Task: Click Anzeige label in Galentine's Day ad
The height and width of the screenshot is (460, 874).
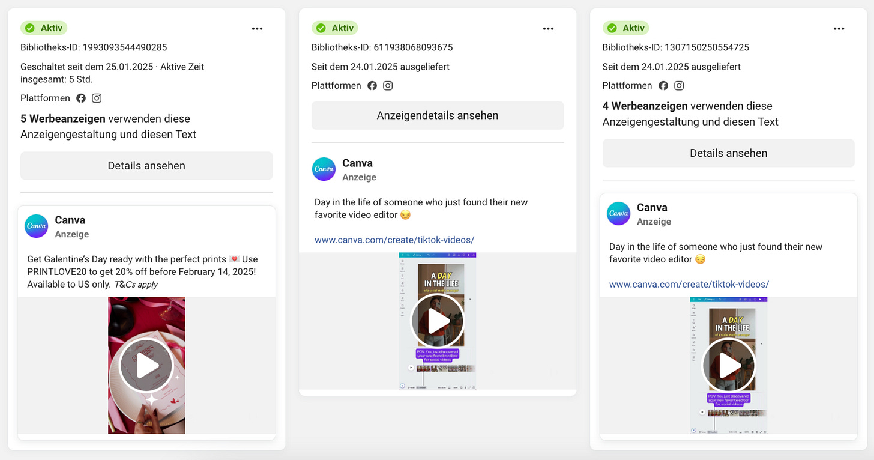Action: pyautogui.click(x=72, y=234)
